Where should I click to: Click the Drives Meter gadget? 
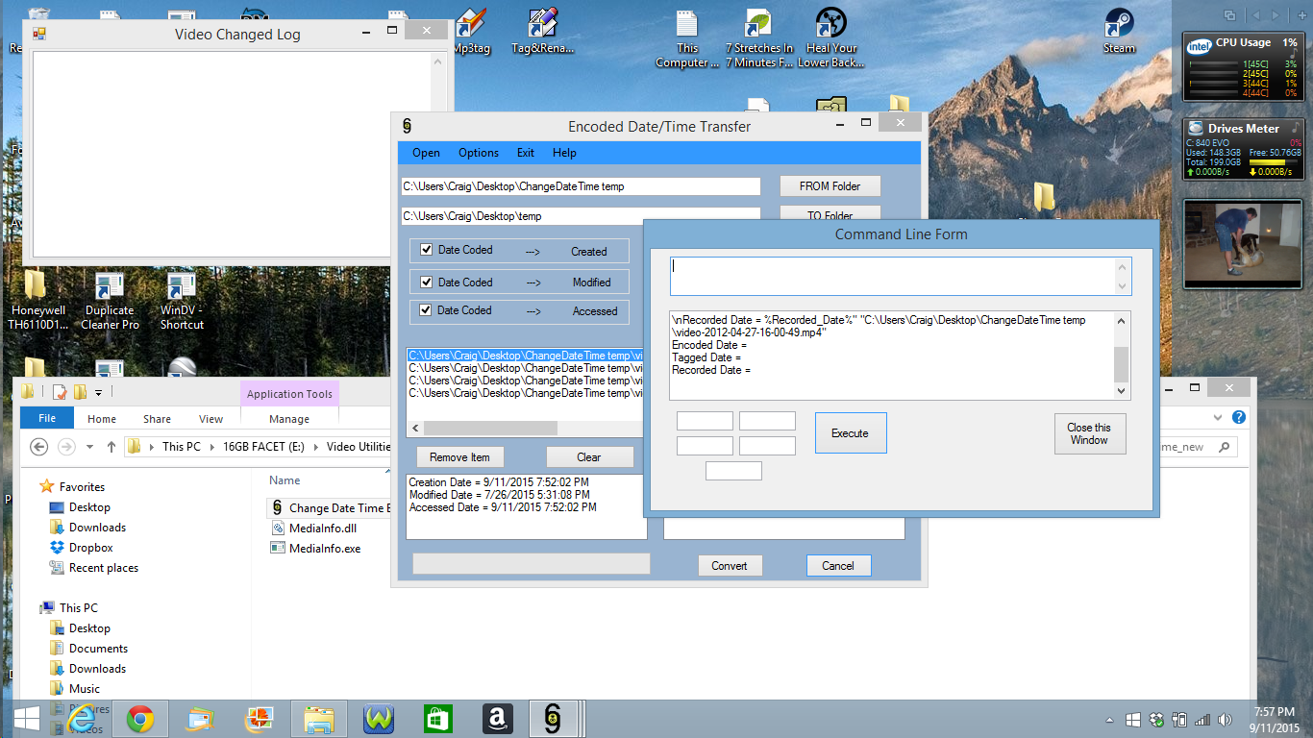(1243, 150)
